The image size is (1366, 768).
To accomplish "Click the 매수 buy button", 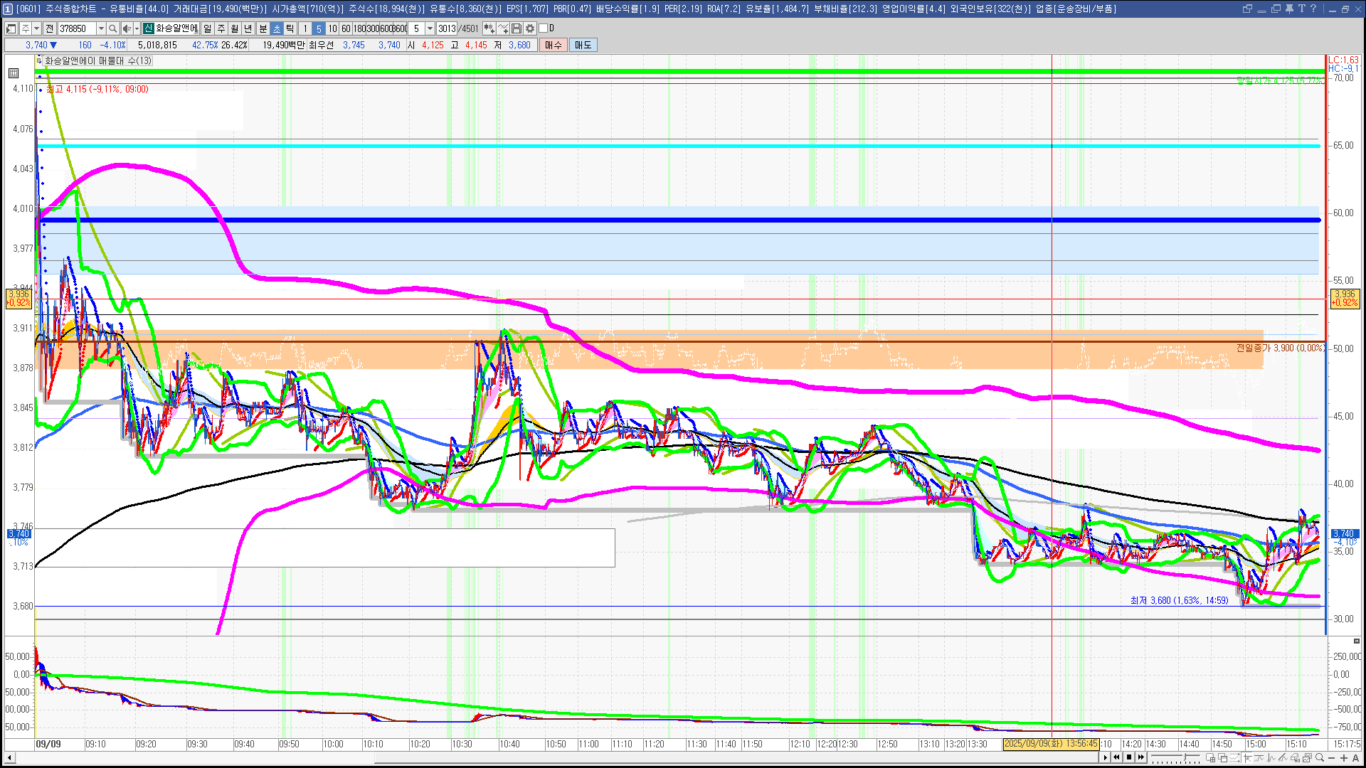I will click(554, 45).
